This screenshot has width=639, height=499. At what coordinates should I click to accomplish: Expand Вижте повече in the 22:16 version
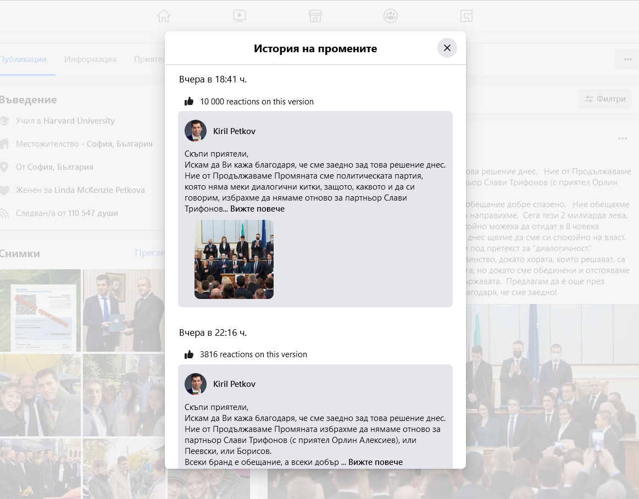375,462
